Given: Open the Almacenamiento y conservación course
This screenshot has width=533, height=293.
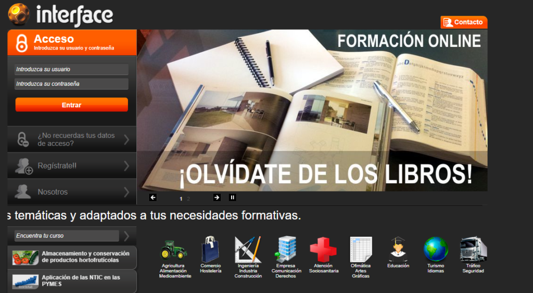Looking at the screenshot, I should pos(72,257).
